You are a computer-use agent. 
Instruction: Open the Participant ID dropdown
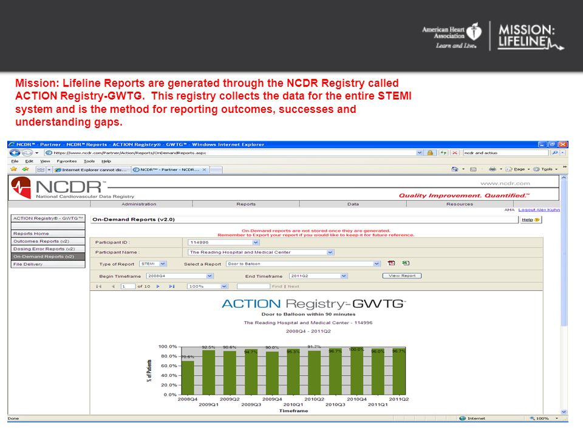coord(256,243)
